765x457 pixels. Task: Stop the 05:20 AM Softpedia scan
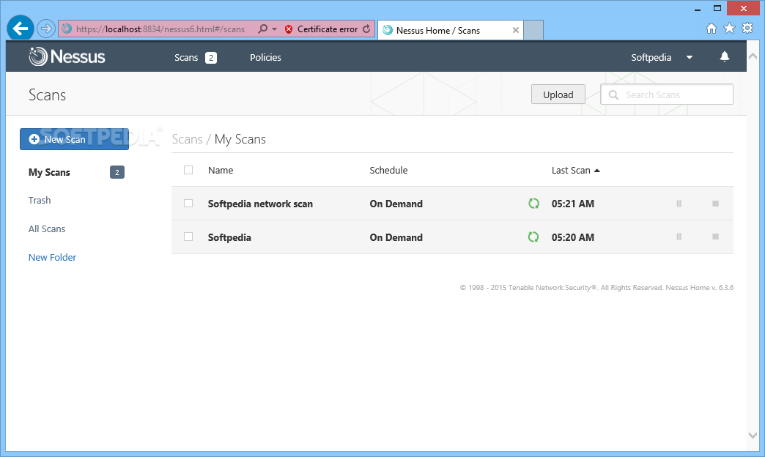[x=715, y=237]
